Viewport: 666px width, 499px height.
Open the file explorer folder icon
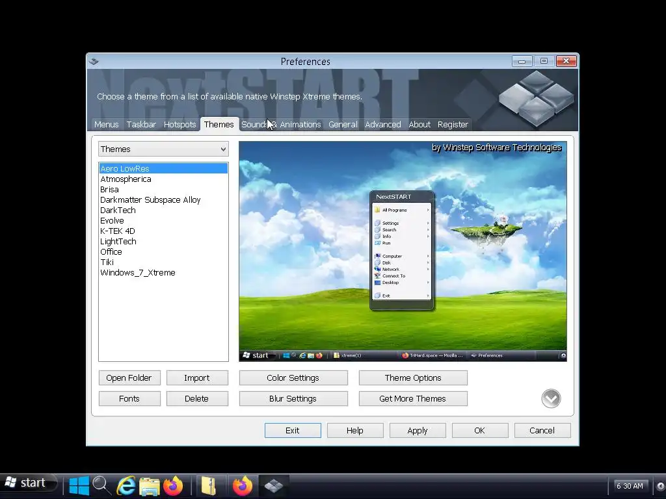click(150, 486)
